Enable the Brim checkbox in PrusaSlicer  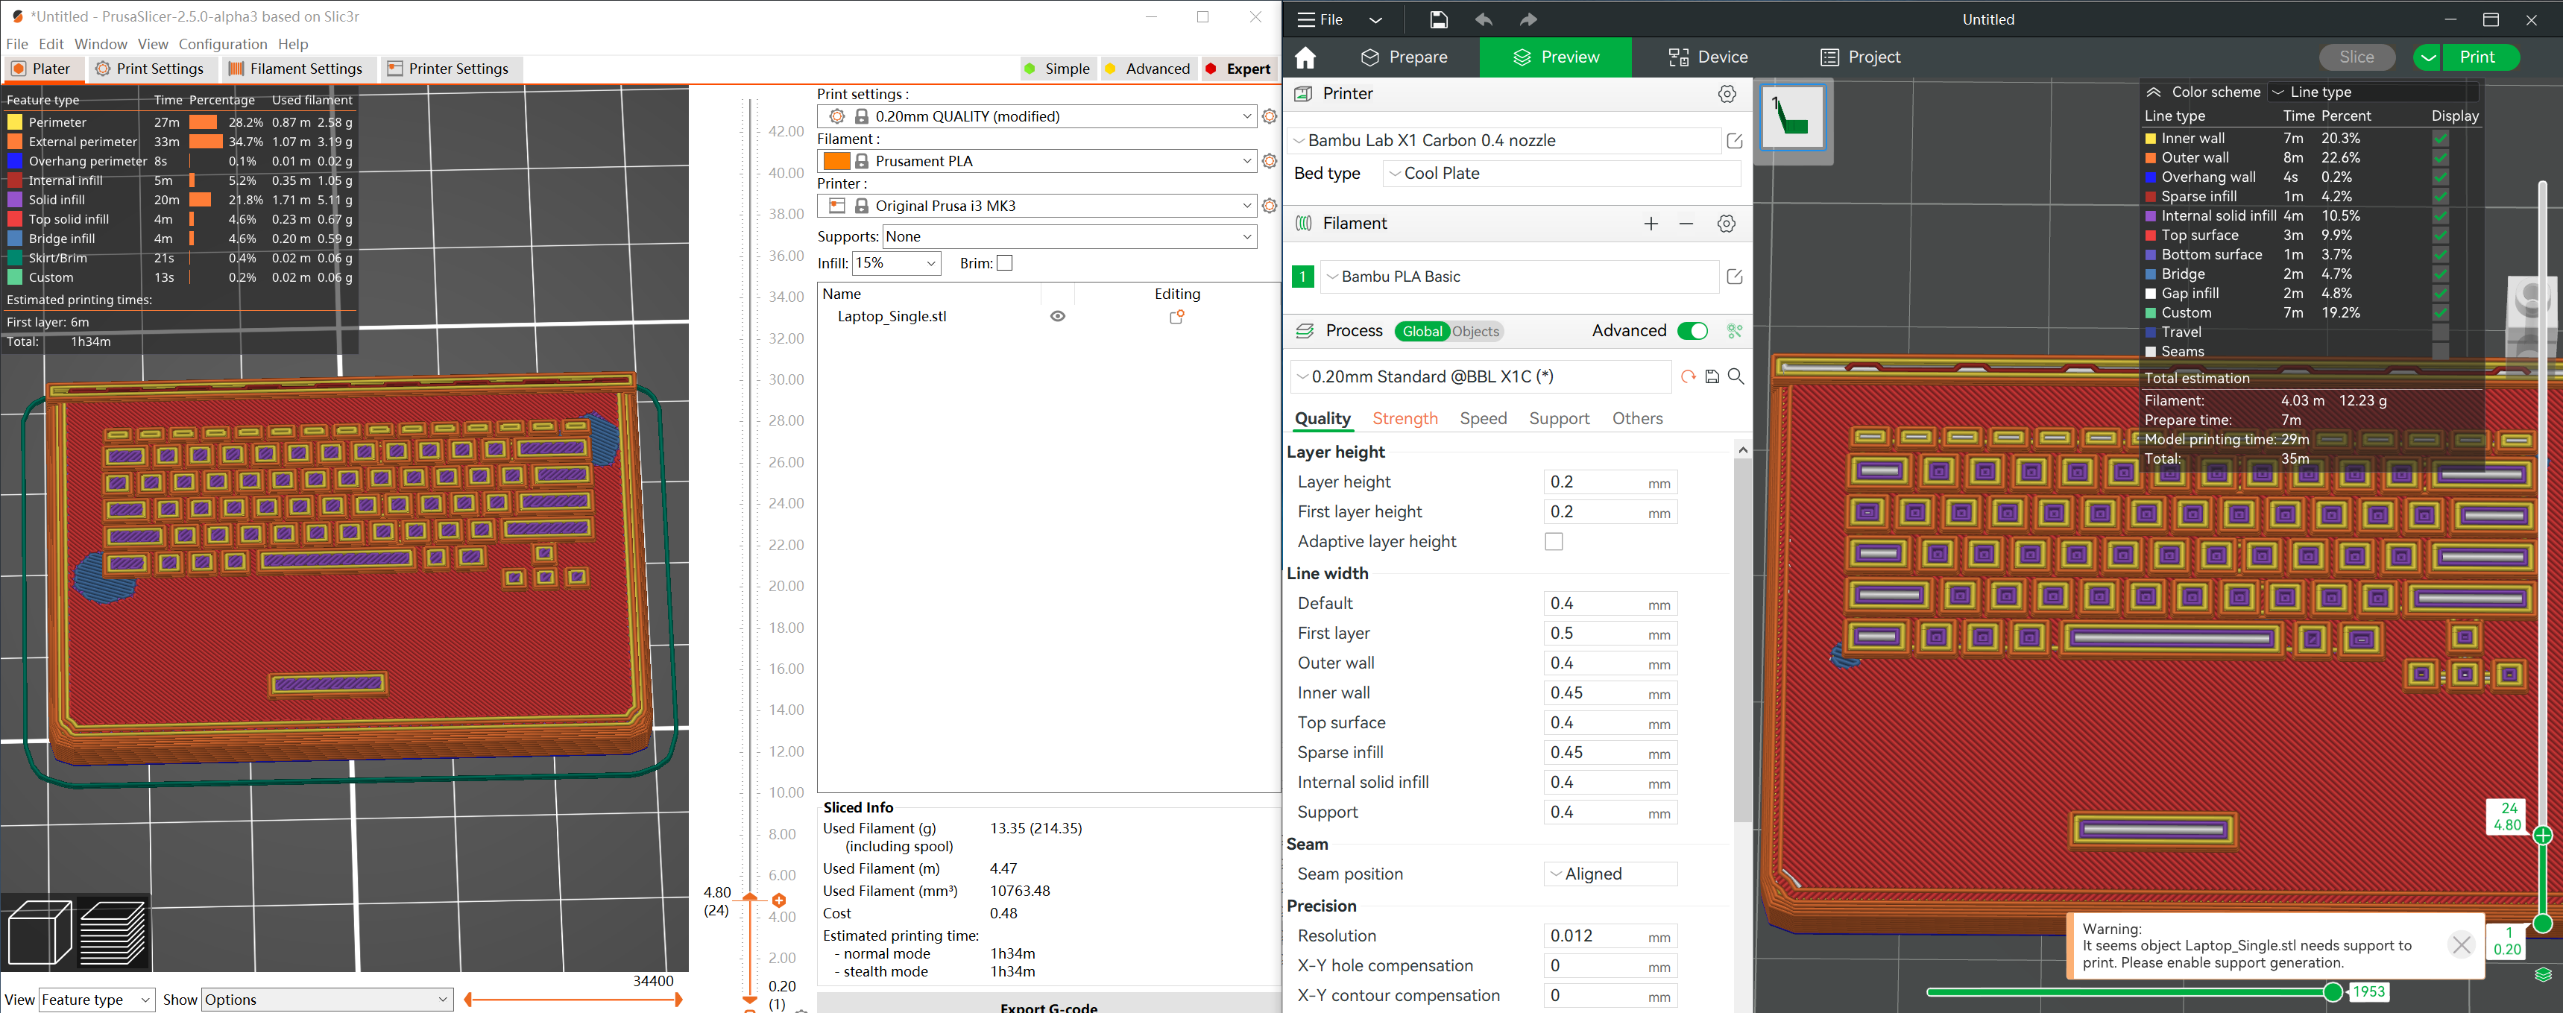pos(1005,262)
